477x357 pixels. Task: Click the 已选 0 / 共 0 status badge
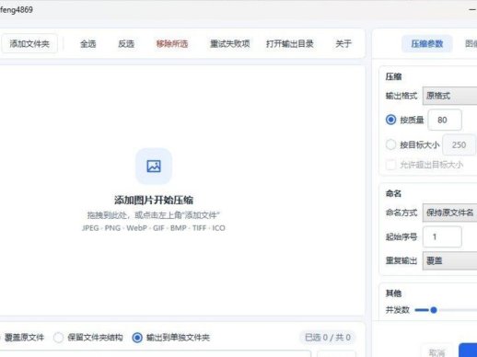tap(328, 338)
